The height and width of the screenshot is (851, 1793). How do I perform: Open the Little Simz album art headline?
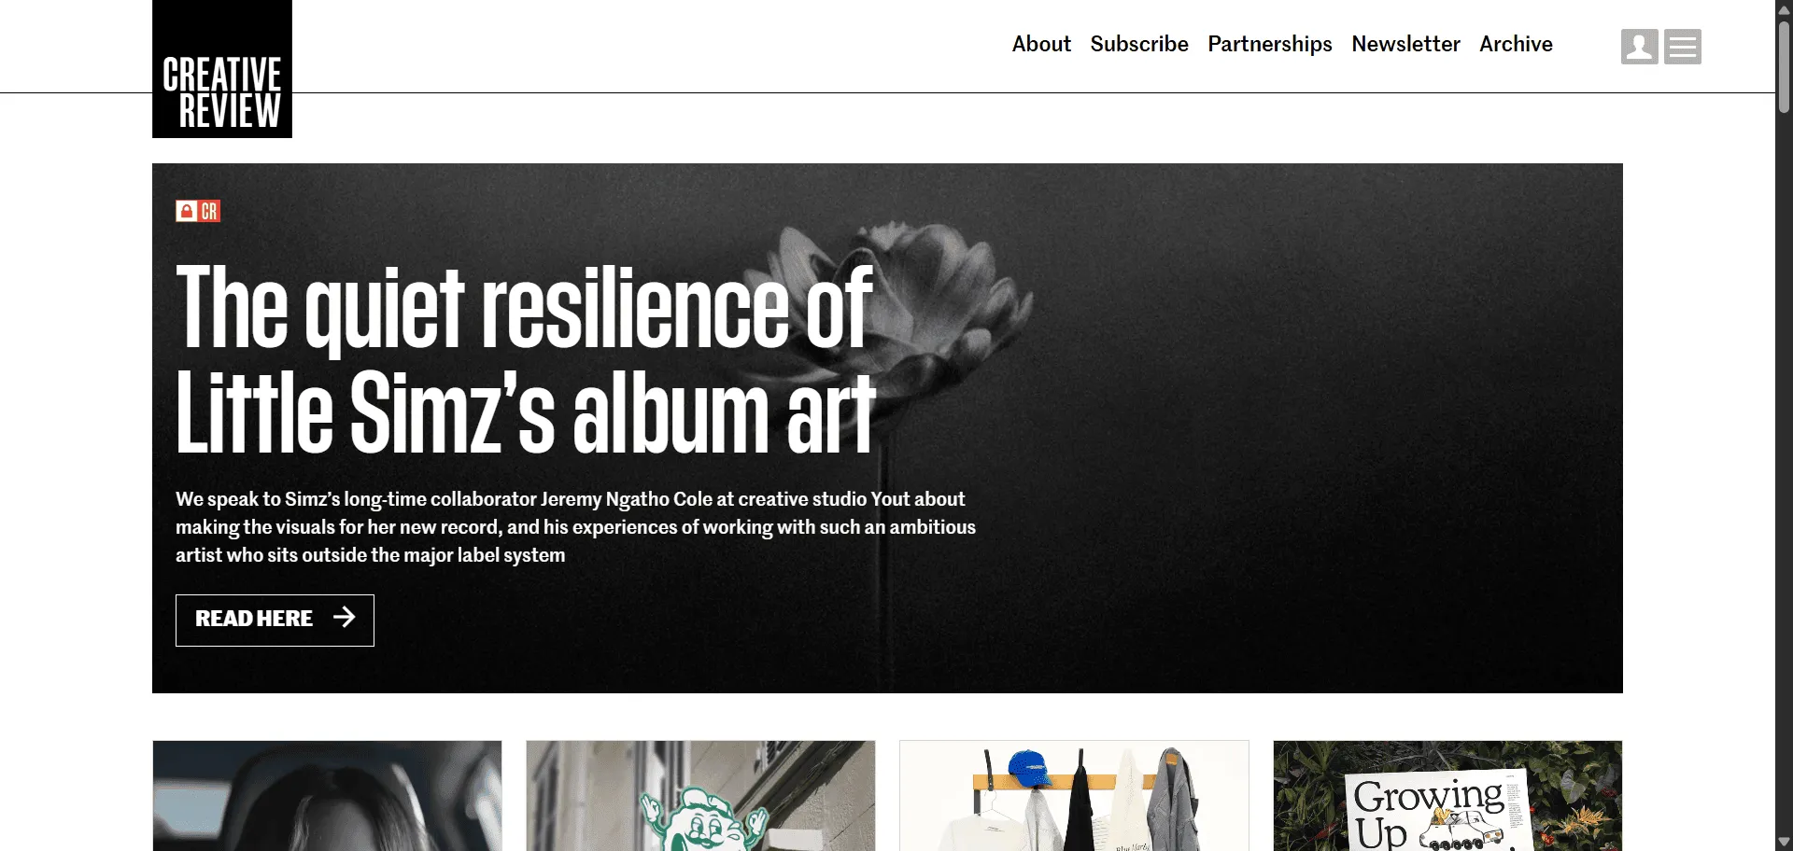525,359
